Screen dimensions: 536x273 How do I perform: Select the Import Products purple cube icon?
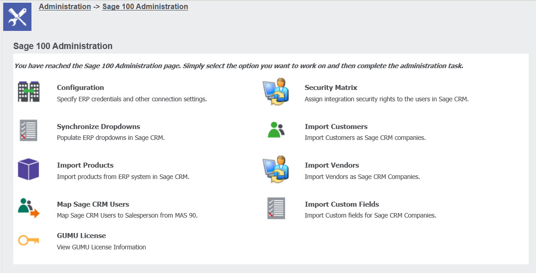coord(29,169)
